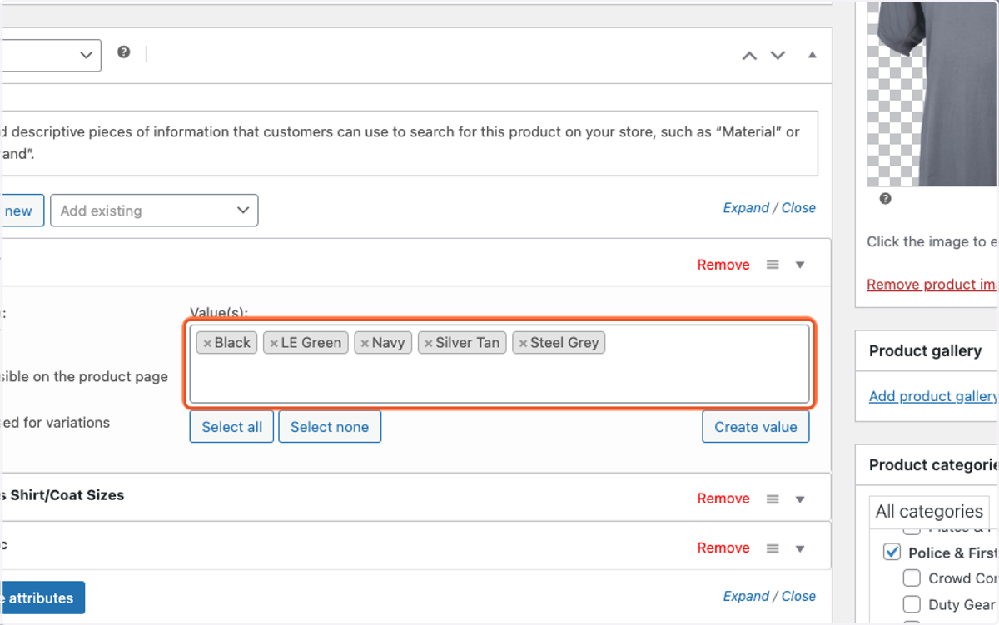Expand the Shirt/Coat Sizes attribute arrow
Viewport: 999px width, 625px height.
pos(800,499)
